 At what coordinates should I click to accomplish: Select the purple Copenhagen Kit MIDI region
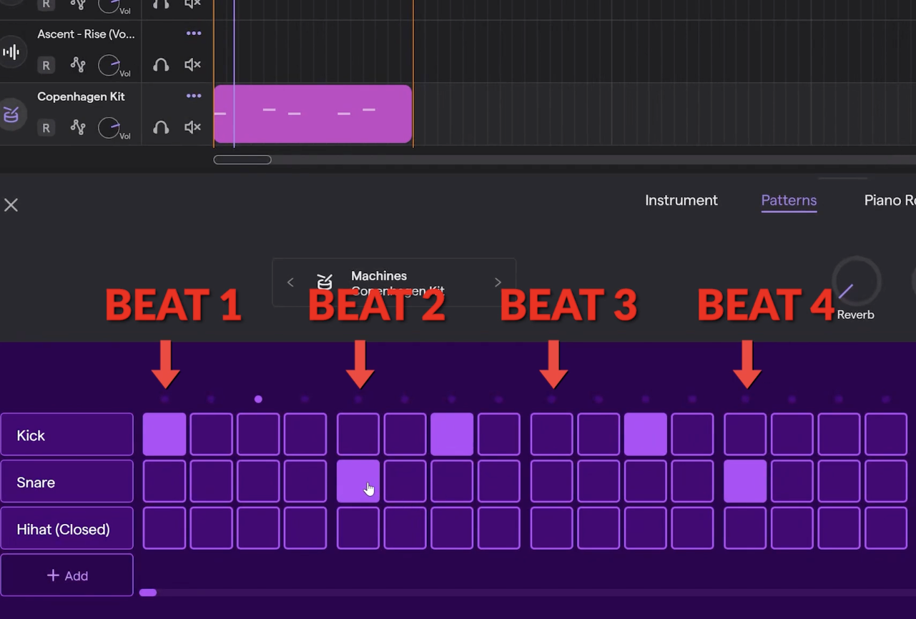pyautogui.click(x=313, y=114)
